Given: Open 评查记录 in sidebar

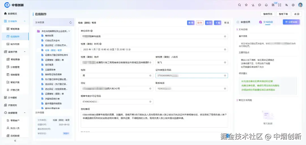Looking at the screenshot, I should coord(15,90).
